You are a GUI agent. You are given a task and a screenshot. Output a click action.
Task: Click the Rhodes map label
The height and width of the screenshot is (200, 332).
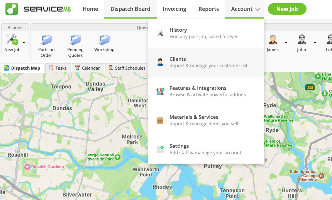click(x=162, y=187)
